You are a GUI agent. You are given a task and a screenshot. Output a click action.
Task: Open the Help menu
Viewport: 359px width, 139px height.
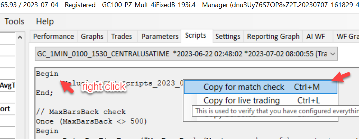click(45, 22)
